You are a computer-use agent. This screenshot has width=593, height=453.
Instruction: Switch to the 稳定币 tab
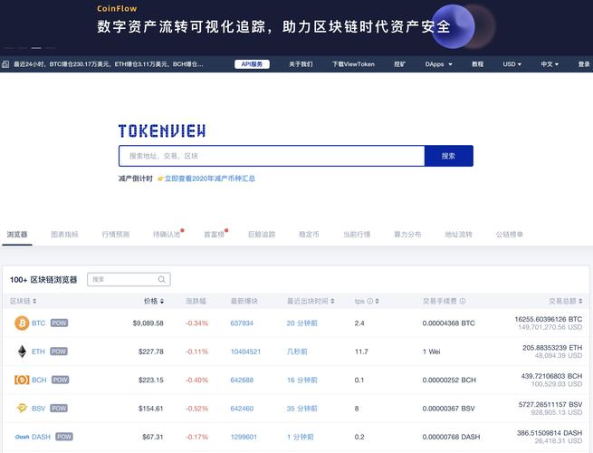pos(309,235)
